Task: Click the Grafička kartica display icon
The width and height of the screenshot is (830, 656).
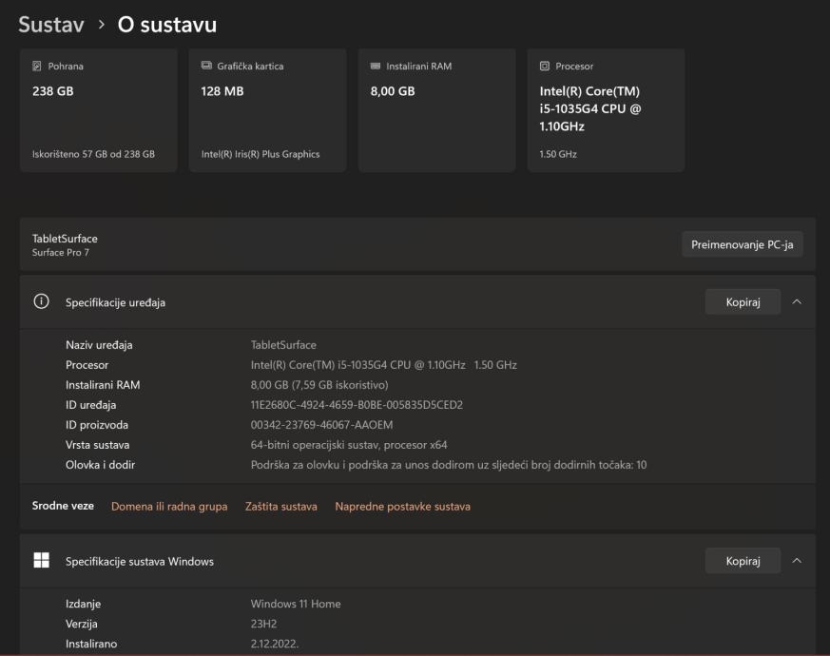Action: [x=206, y=66]
